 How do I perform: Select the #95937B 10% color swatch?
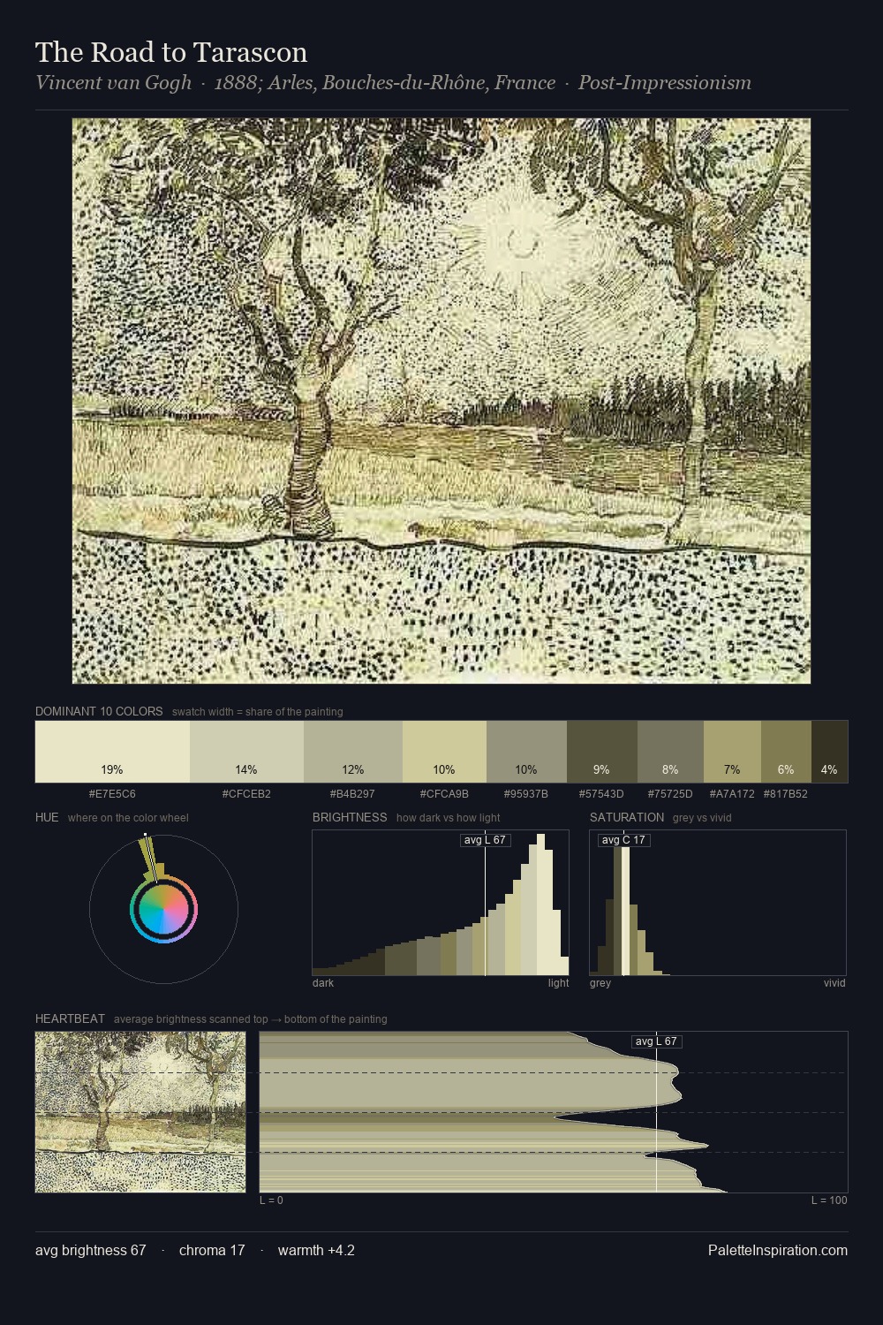click(526, 752)
